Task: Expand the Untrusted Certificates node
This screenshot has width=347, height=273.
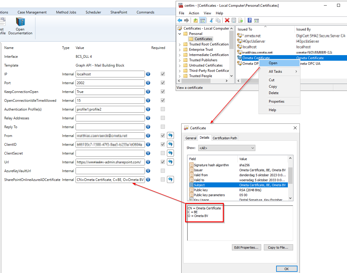Action: point(180,66)
